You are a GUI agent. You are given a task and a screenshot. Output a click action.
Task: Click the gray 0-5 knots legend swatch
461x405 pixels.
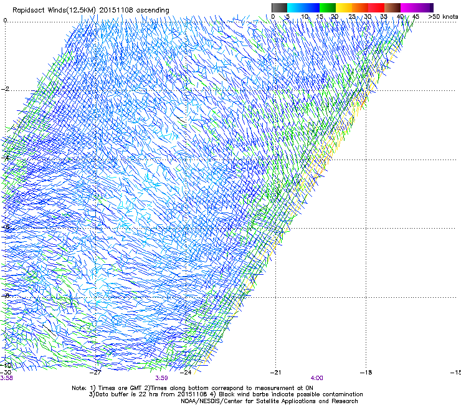tap(279, 7)
